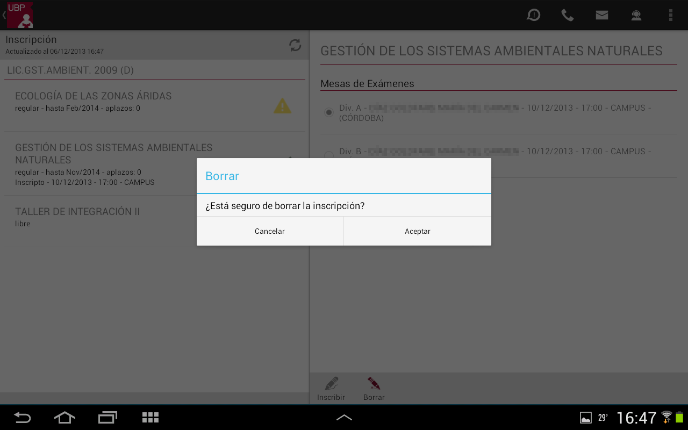Tap the UBP app logo icon
Screen dimensions: 688x430
(20, 15)
